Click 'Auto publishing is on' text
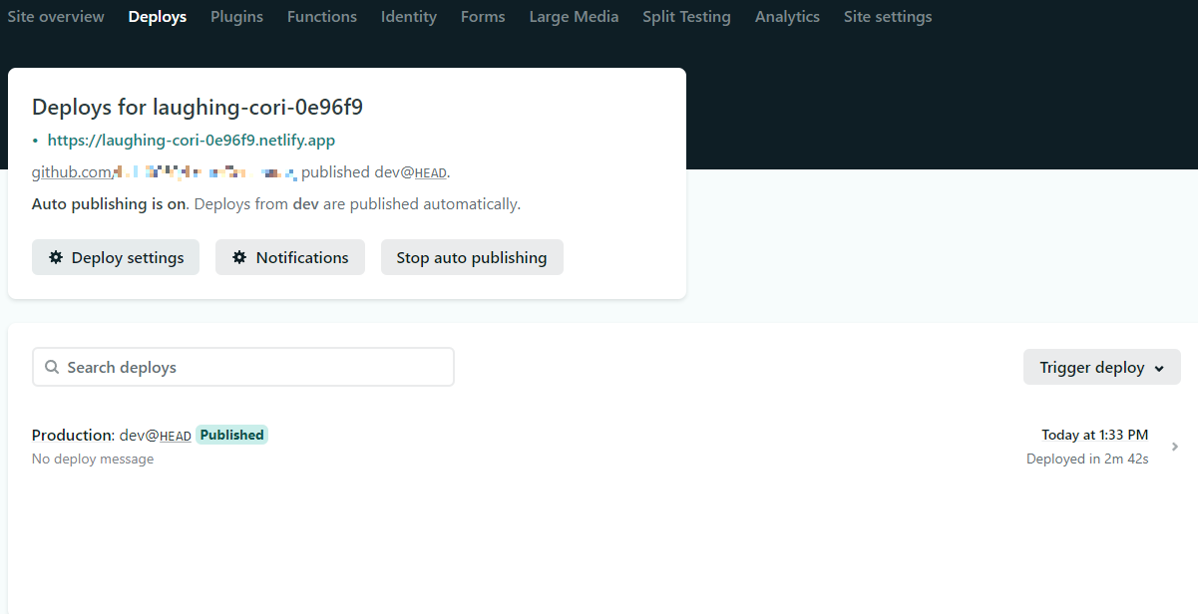 click(111, 204)
